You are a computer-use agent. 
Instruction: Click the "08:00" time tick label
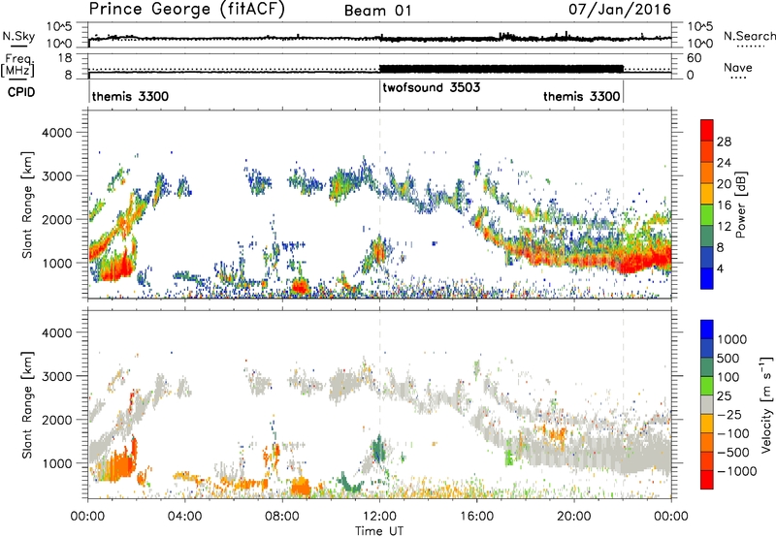(282, 517)
